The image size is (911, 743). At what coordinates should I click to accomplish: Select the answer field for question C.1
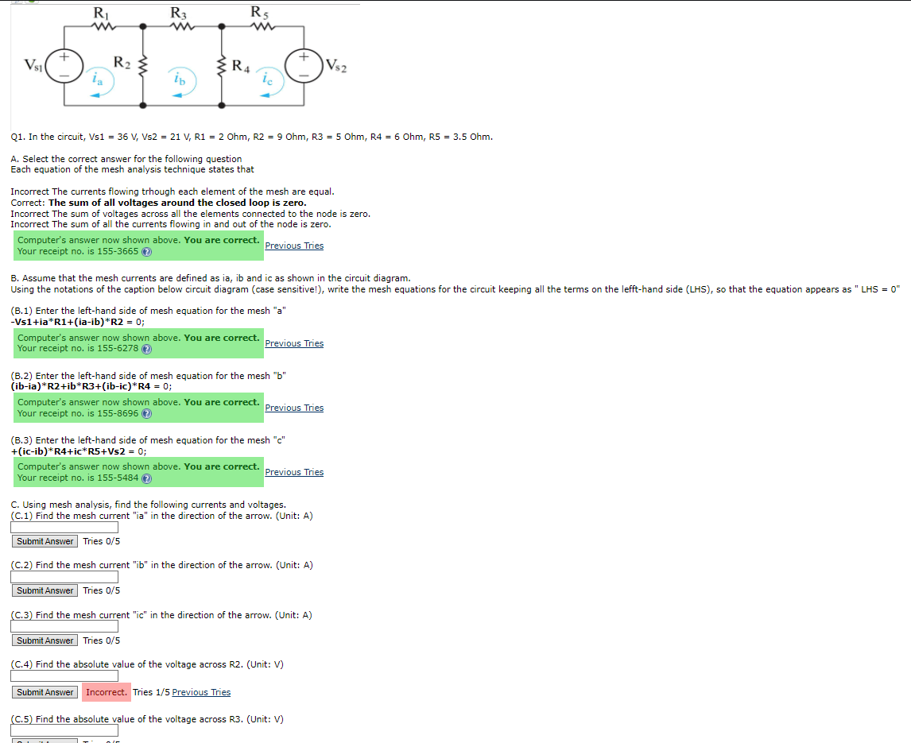[64, 527]
